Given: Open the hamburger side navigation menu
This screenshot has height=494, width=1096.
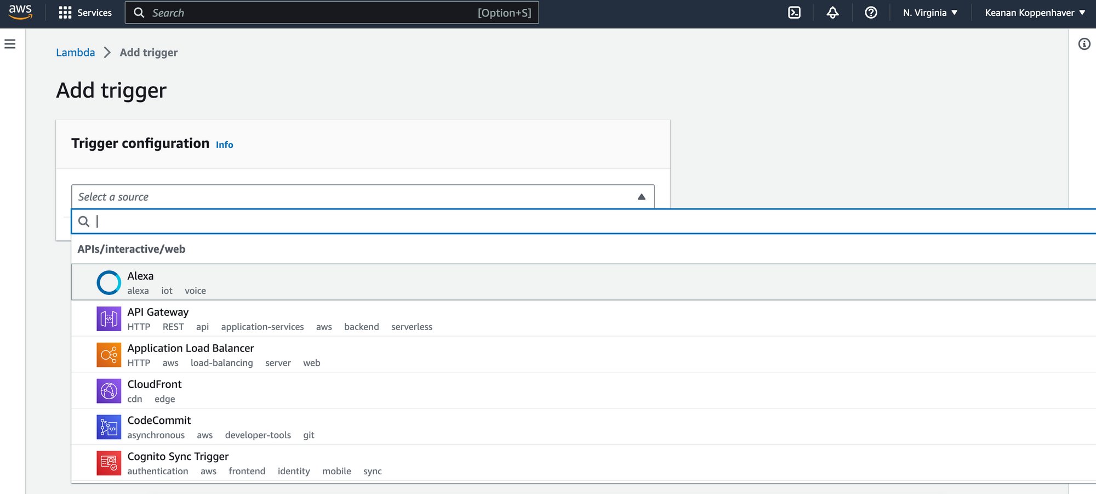Looking at the screenshot, I should 10,44.
